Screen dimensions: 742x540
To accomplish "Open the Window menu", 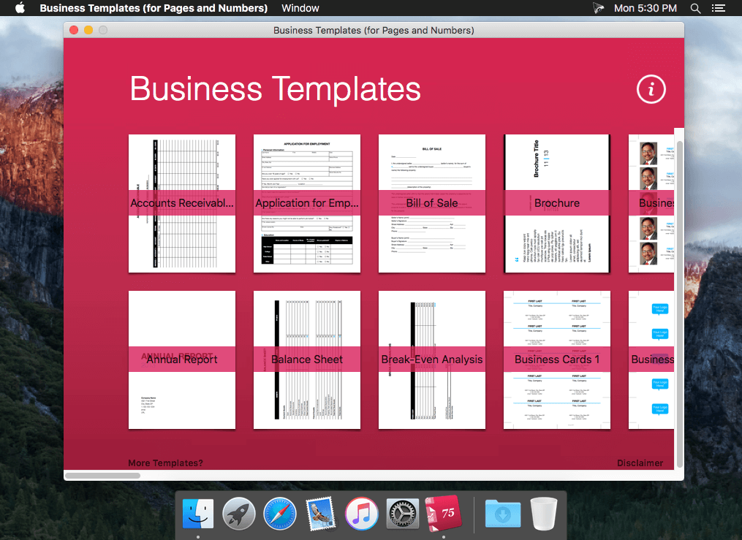I will pos(300,8).
